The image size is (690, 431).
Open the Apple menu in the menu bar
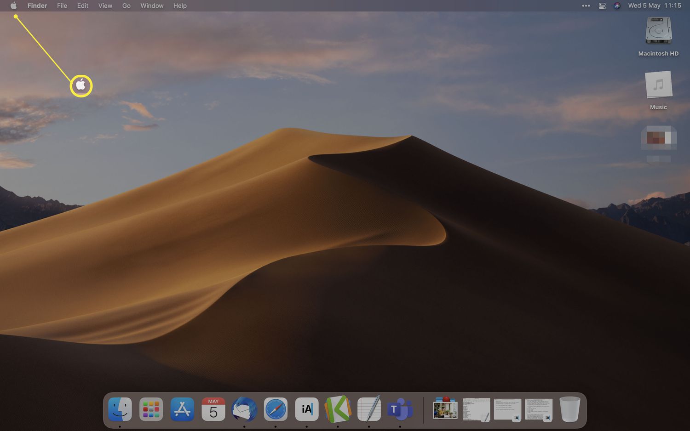[x=13, y=6]
